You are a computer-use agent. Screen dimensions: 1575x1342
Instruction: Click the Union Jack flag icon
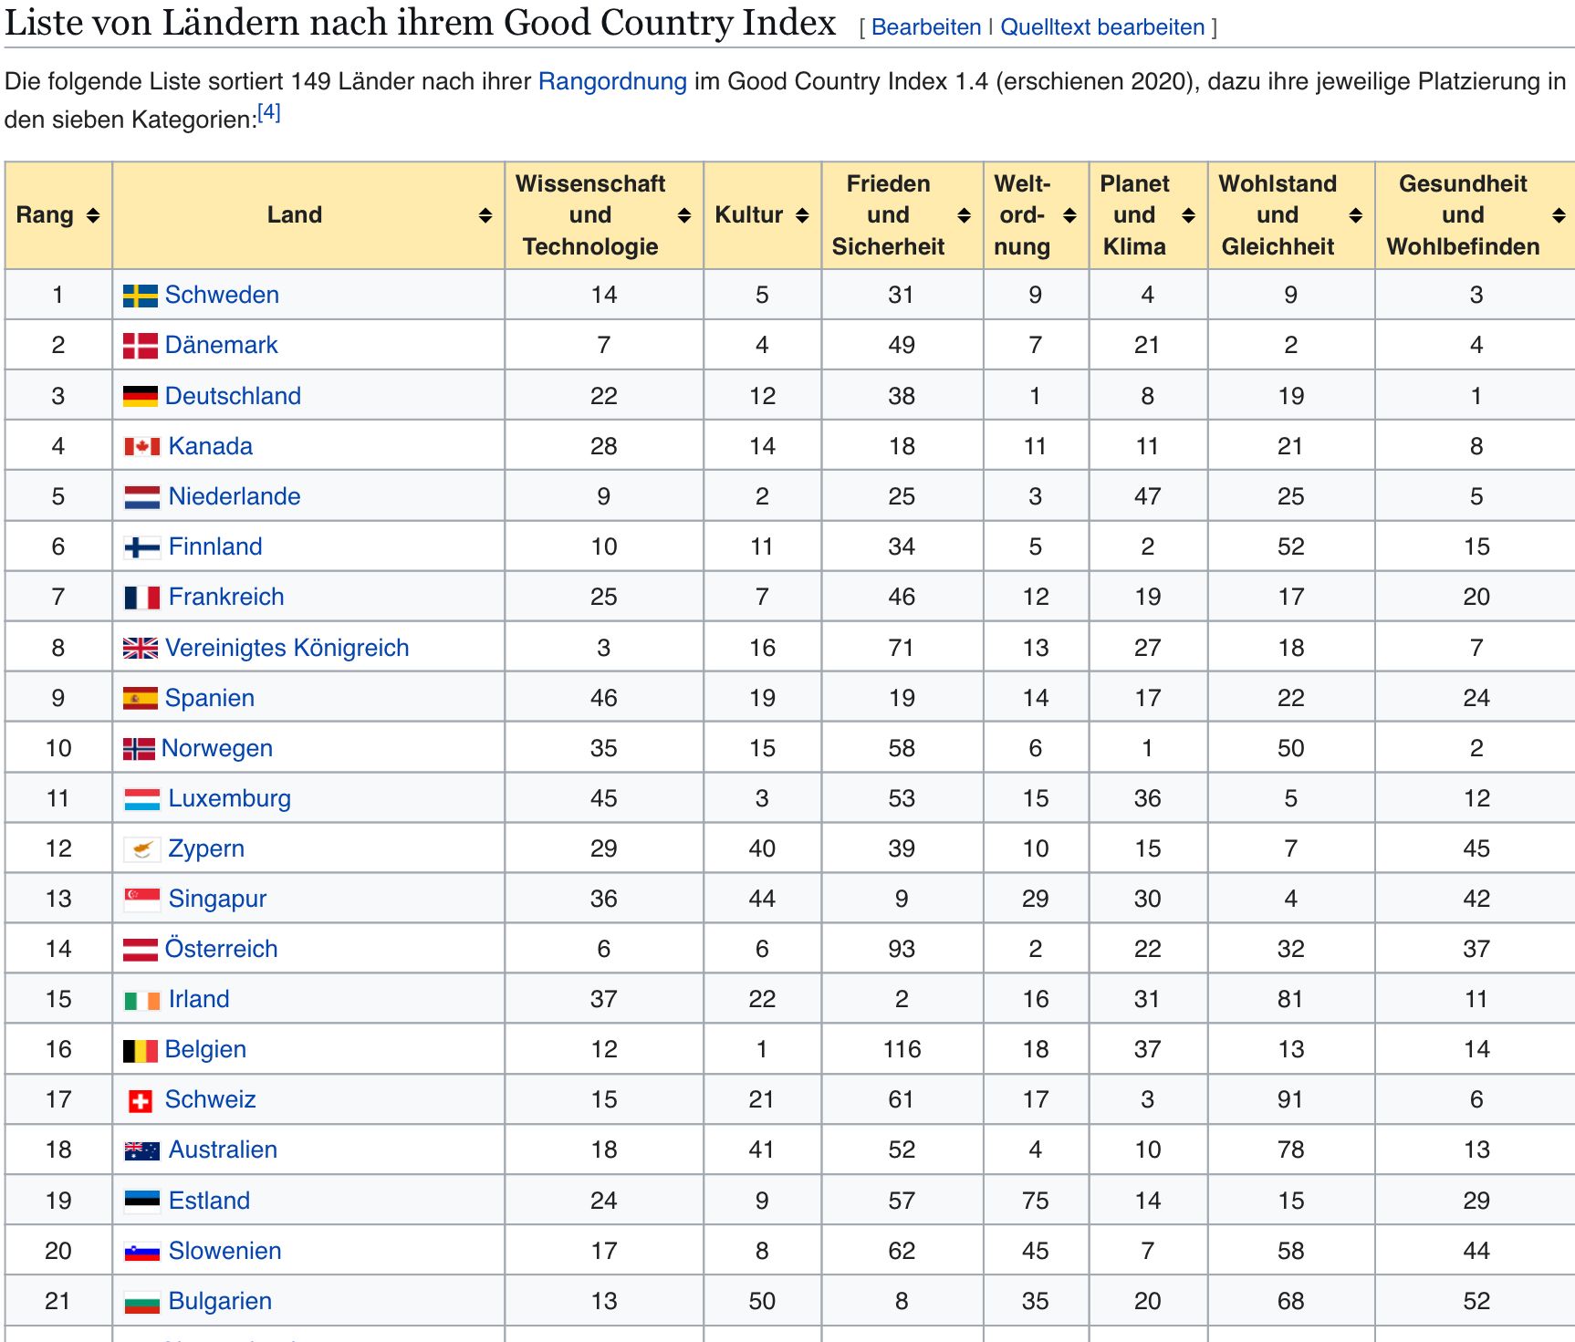click(140, 648)
